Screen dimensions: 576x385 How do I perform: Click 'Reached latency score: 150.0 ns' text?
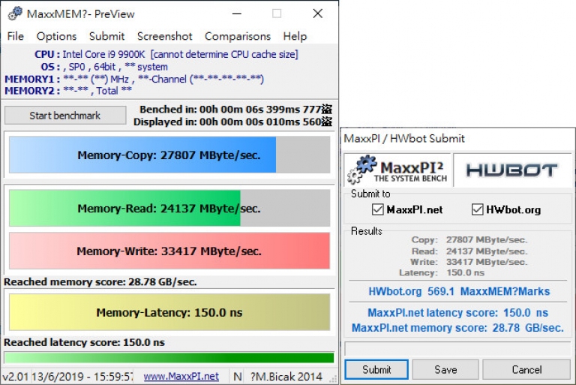84,342
